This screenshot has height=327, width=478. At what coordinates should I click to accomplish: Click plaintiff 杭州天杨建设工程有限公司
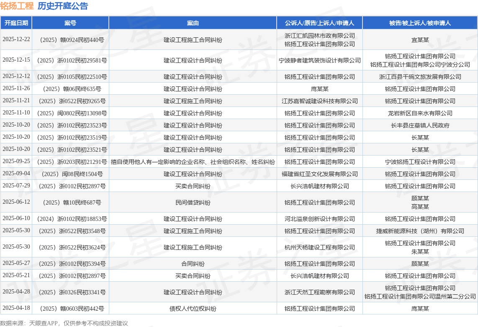319,247
